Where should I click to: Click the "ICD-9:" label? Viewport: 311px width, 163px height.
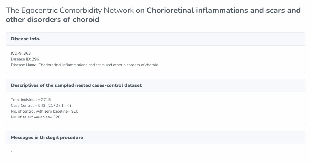pyautogui.click(x=17, y=53)
